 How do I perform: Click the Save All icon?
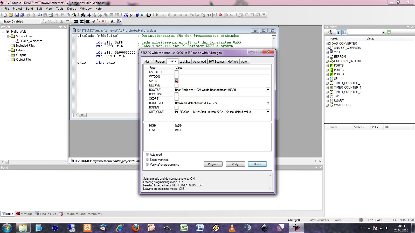point(22,15)
